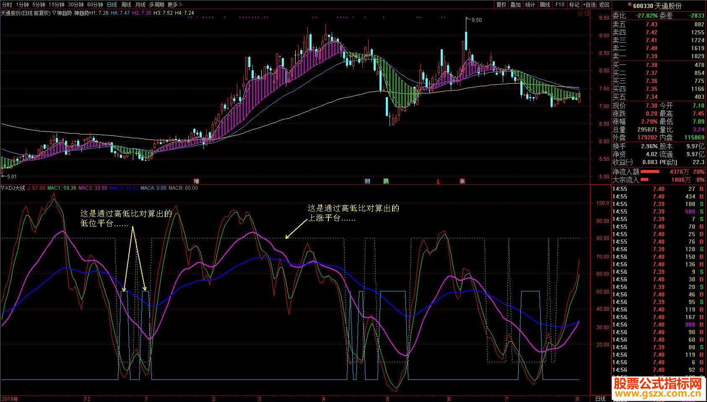Add stock via +自选 button
707x402 pixels.
(x=589, y=5)
